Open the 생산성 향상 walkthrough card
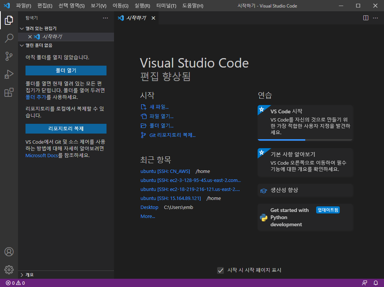 coord(305,191)
